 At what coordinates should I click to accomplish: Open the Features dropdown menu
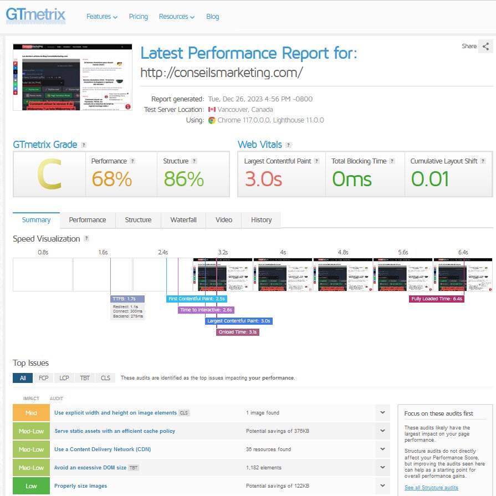pos(102,17)
